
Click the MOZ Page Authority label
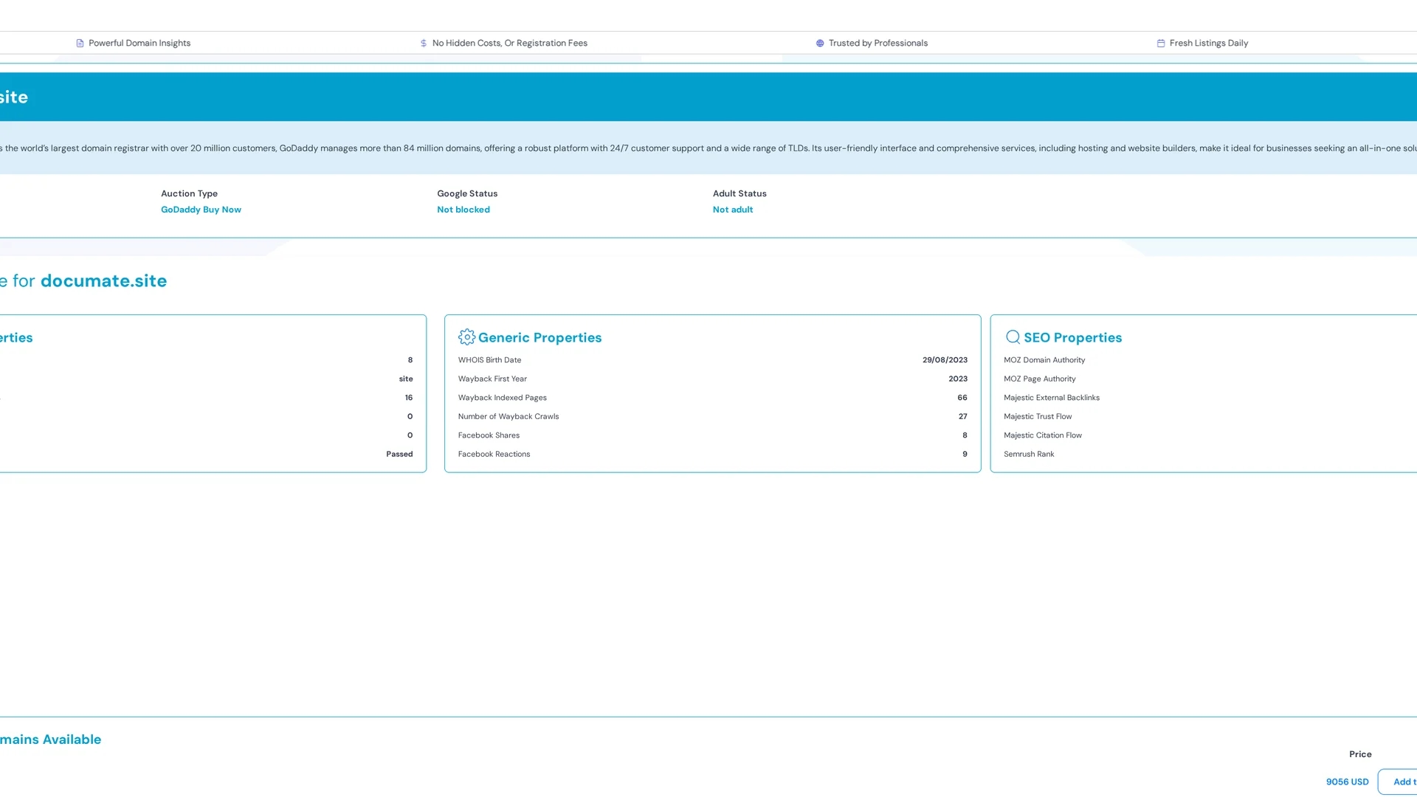[1039, 379]
